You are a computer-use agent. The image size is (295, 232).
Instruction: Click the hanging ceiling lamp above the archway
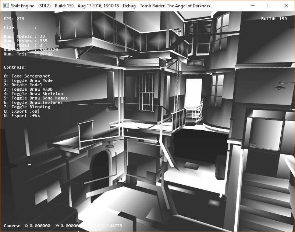pos(110,145)
